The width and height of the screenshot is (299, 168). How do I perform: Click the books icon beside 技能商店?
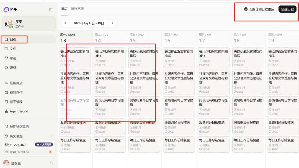(x=6, y=83)
